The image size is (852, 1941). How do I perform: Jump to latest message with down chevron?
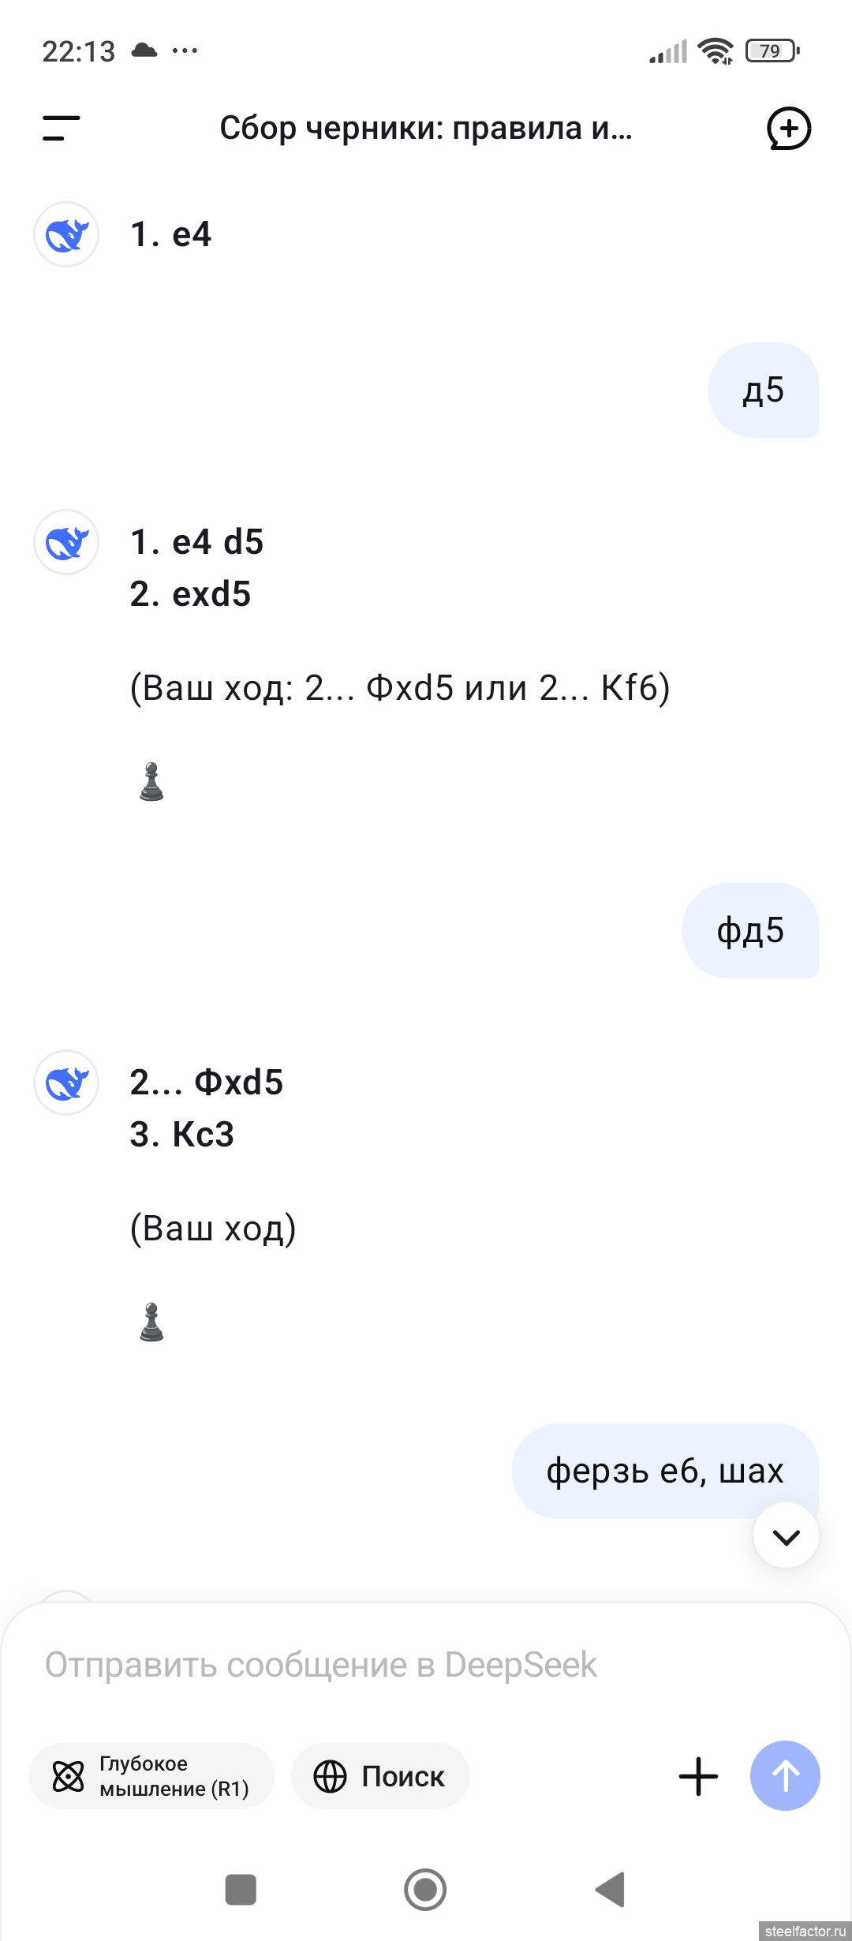pyautogui.click(x=786, y=1535)
